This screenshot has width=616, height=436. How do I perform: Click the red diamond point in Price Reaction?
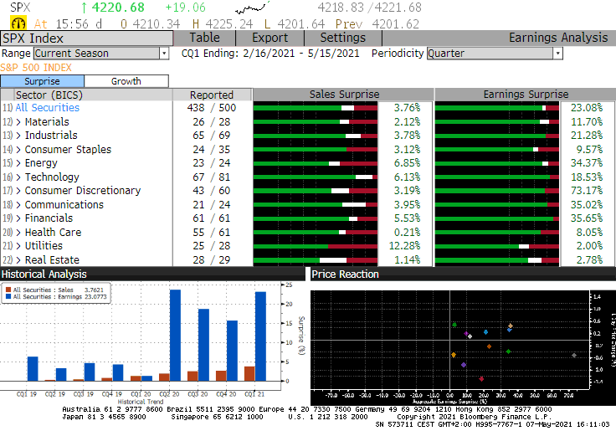481,379
